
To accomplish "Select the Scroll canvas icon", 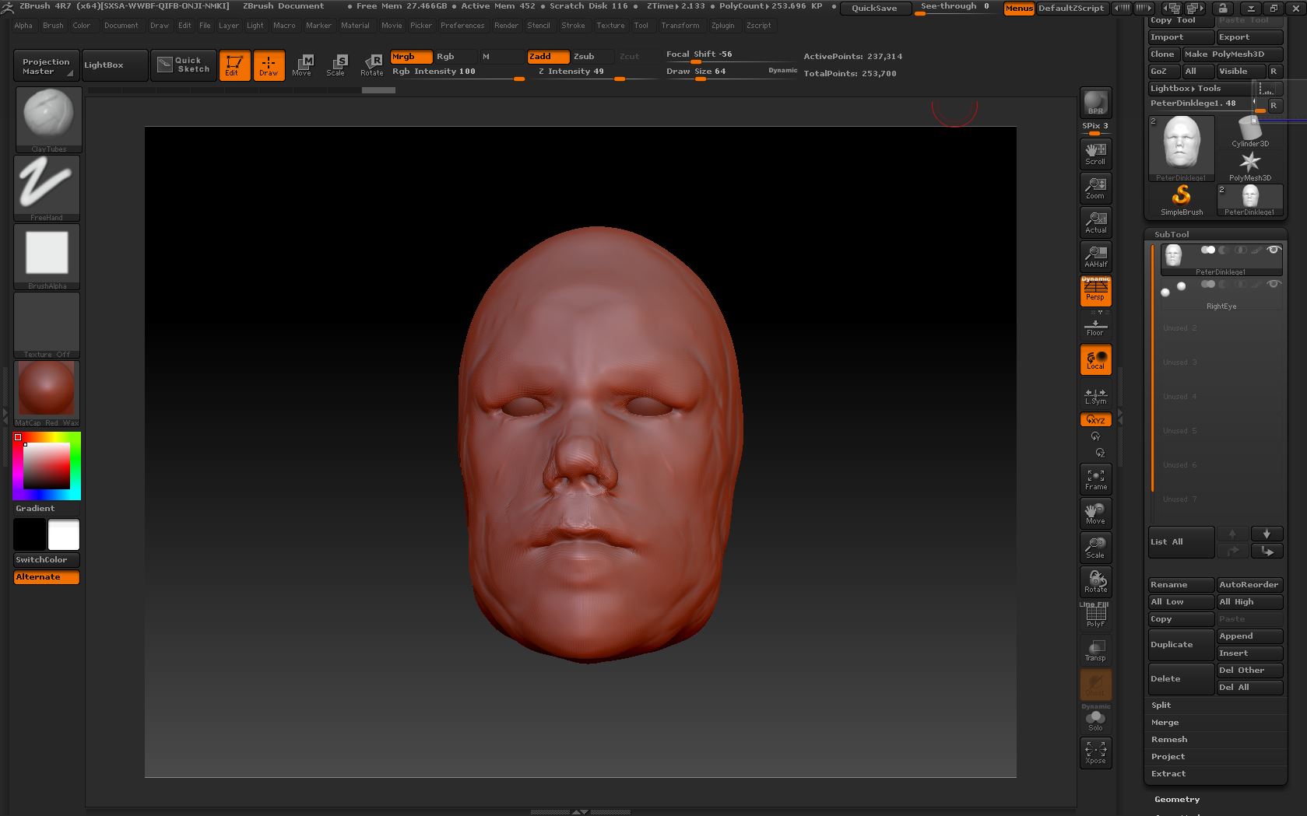I will point(1095,153).
